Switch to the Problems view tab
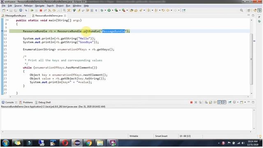Screen dimensions: 263x148 coord(26,102)
